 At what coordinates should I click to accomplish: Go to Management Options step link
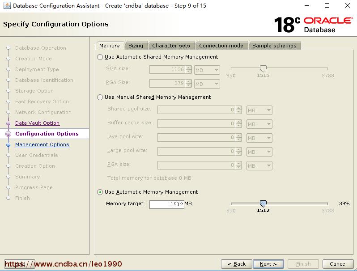pos(42,144)
